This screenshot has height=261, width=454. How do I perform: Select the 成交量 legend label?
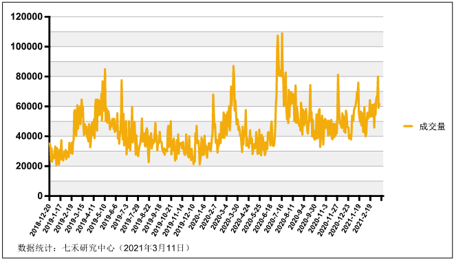(x=432, y=127)
